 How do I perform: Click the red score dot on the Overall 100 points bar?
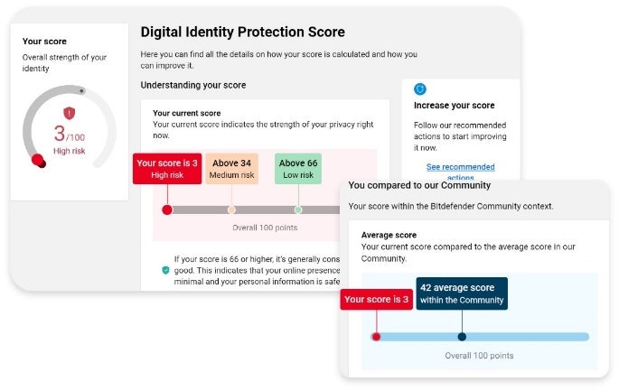167,209
